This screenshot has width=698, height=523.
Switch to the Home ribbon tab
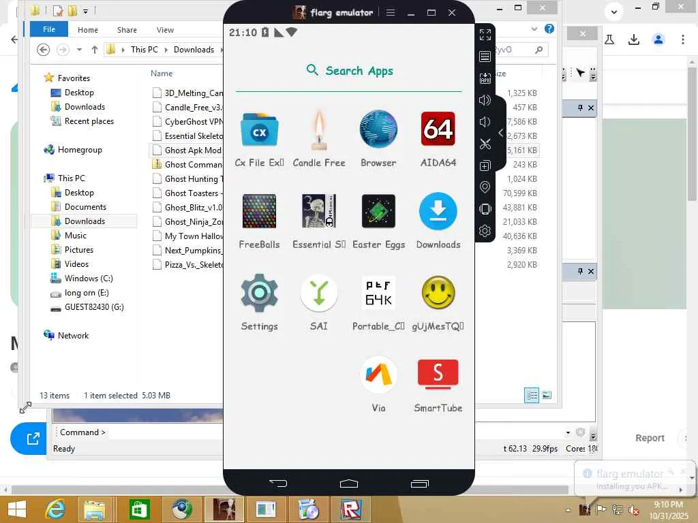[88, 30]
